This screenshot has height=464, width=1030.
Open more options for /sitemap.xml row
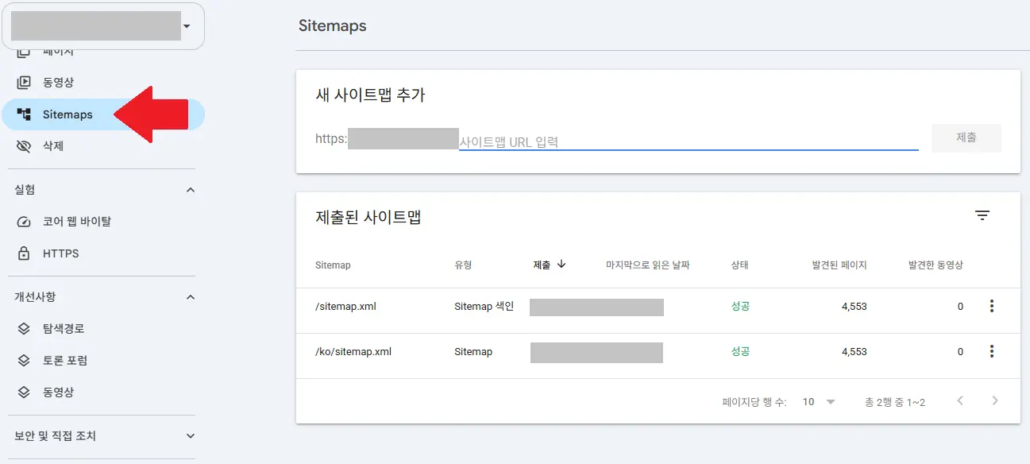point(991,306)
